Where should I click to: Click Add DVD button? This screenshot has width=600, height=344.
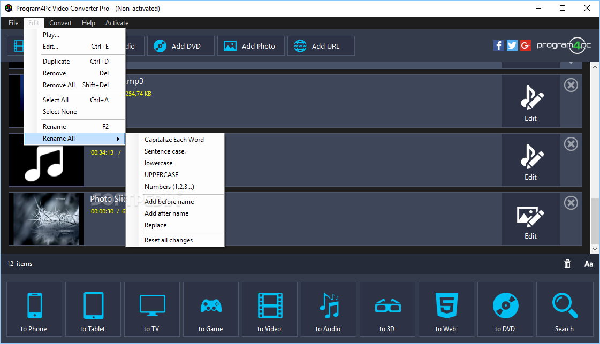(x=180, y=46)
